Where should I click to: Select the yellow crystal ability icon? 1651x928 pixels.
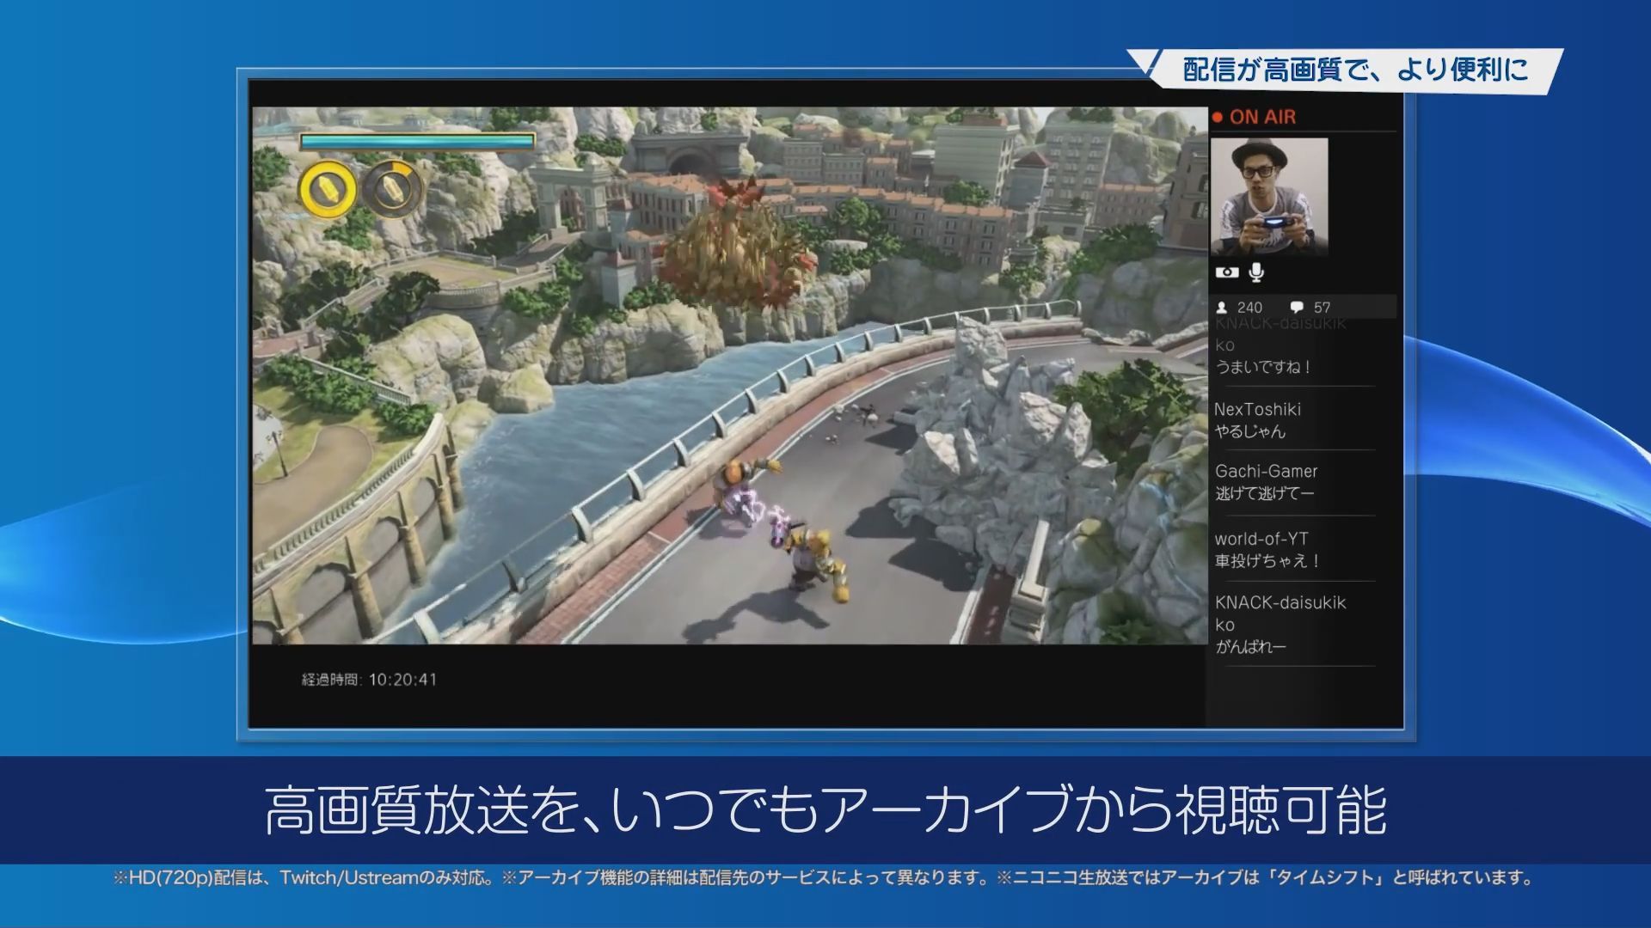click(x=327, y=188)
